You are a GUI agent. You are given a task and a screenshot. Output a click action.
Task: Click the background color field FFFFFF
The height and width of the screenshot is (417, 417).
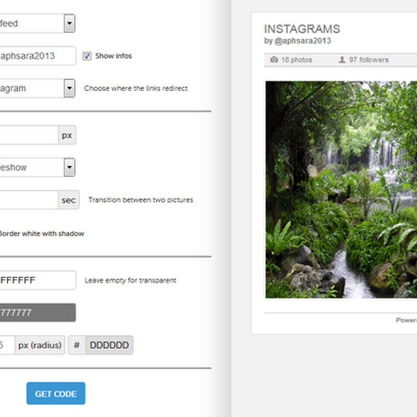[38, 280]
